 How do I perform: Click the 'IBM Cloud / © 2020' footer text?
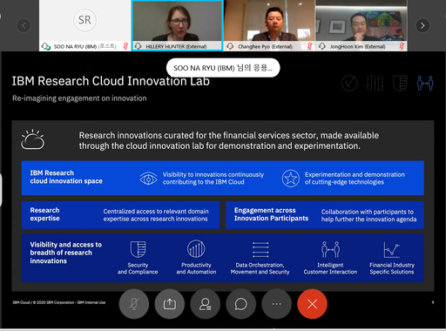click(59, 302)
